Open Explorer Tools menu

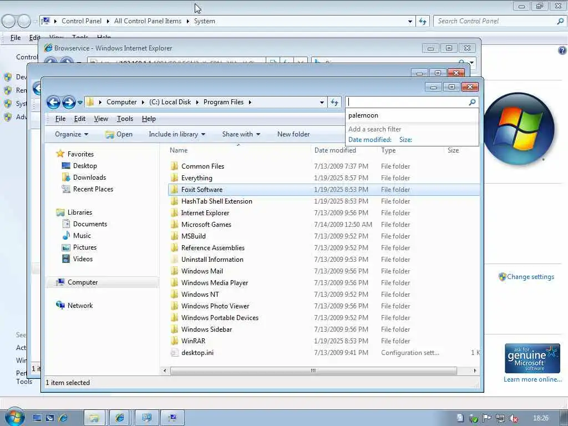pyautogui.click(x=125, y=119)
